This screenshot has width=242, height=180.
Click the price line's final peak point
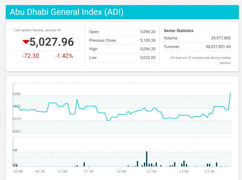click(230, 93)
